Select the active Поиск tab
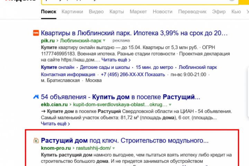The width and height of the screenshot is (249, 166). [x=49, y=12]
